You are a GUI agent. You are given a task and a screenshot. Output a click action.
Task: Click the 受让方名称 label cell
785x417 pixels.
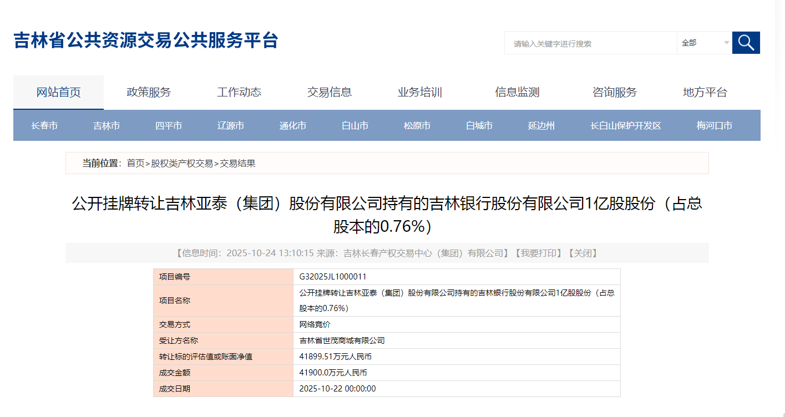pos(223,340)
